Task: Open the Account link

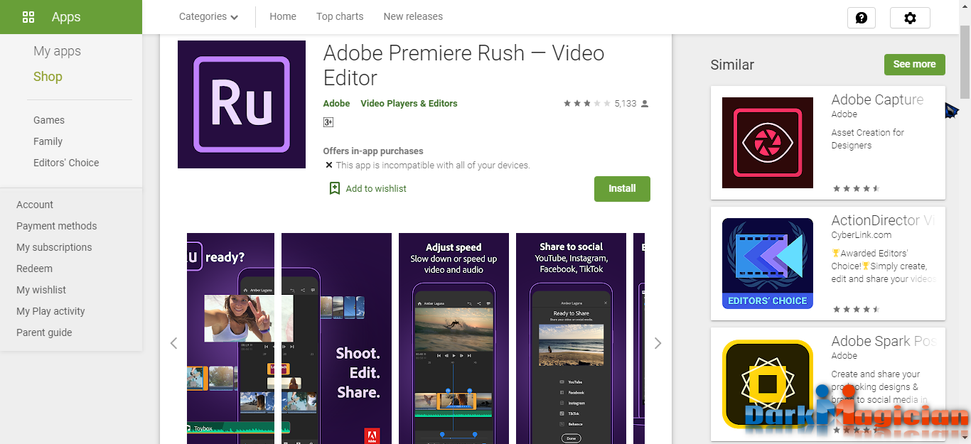Action: tap(35, 205)
